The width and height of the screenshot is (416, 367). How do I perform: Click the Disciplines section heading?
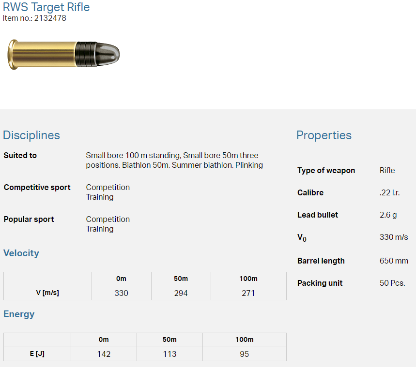(x=31, y=135)
